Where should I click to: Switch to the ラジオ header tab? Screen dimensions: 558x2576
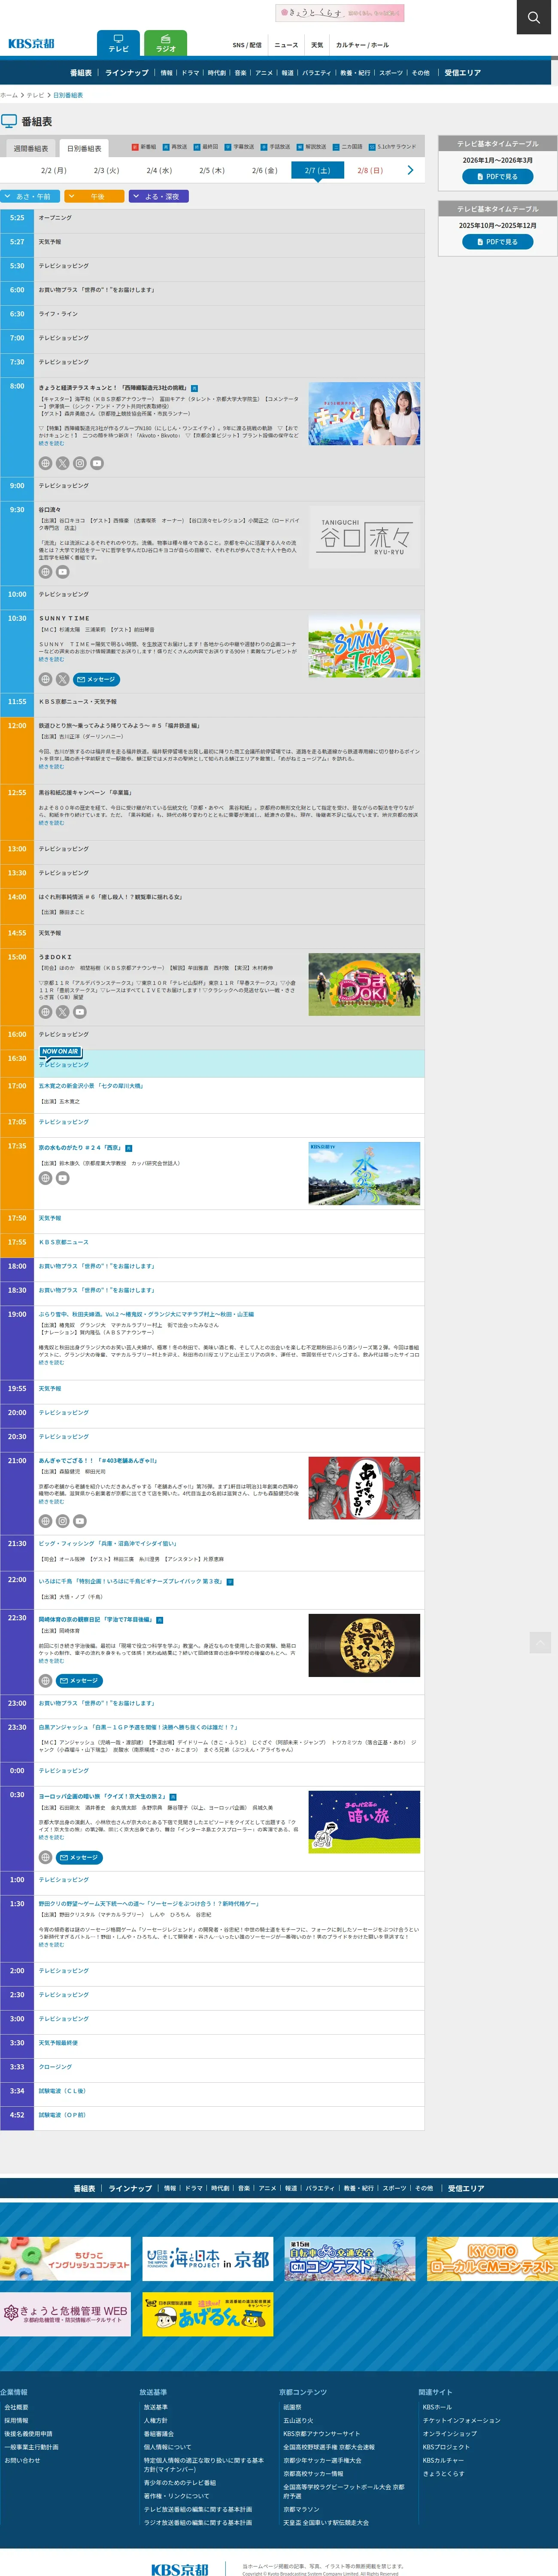pyautogui.click(x=166, y=43)
